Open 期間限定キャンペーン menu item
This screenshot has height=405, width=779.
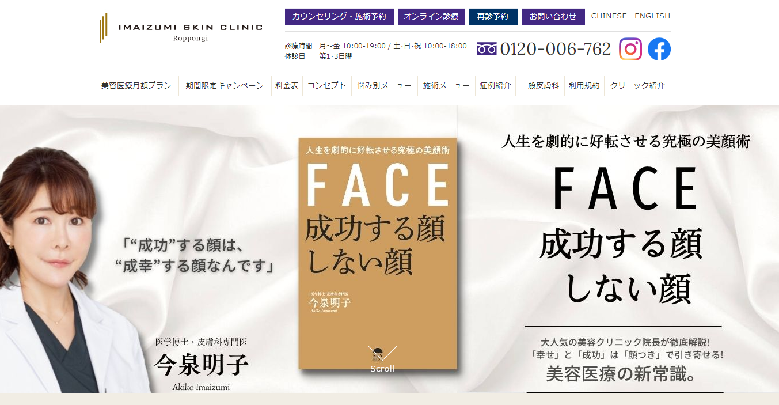(225, 85)
